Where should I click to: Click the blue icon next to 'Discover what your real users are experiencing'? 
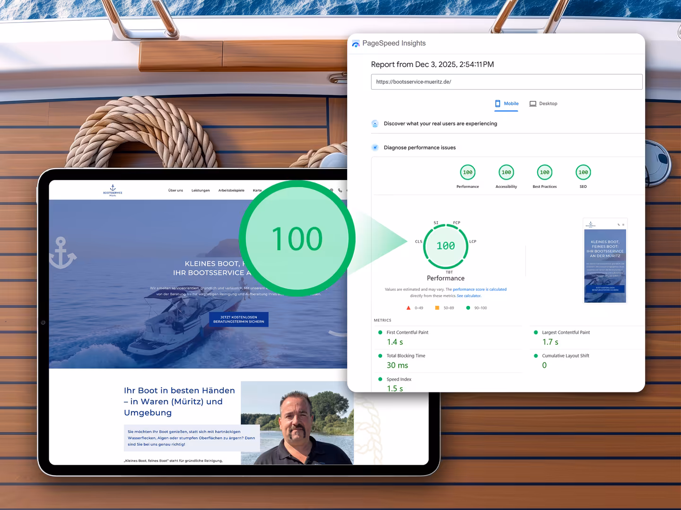pos(375,124)
